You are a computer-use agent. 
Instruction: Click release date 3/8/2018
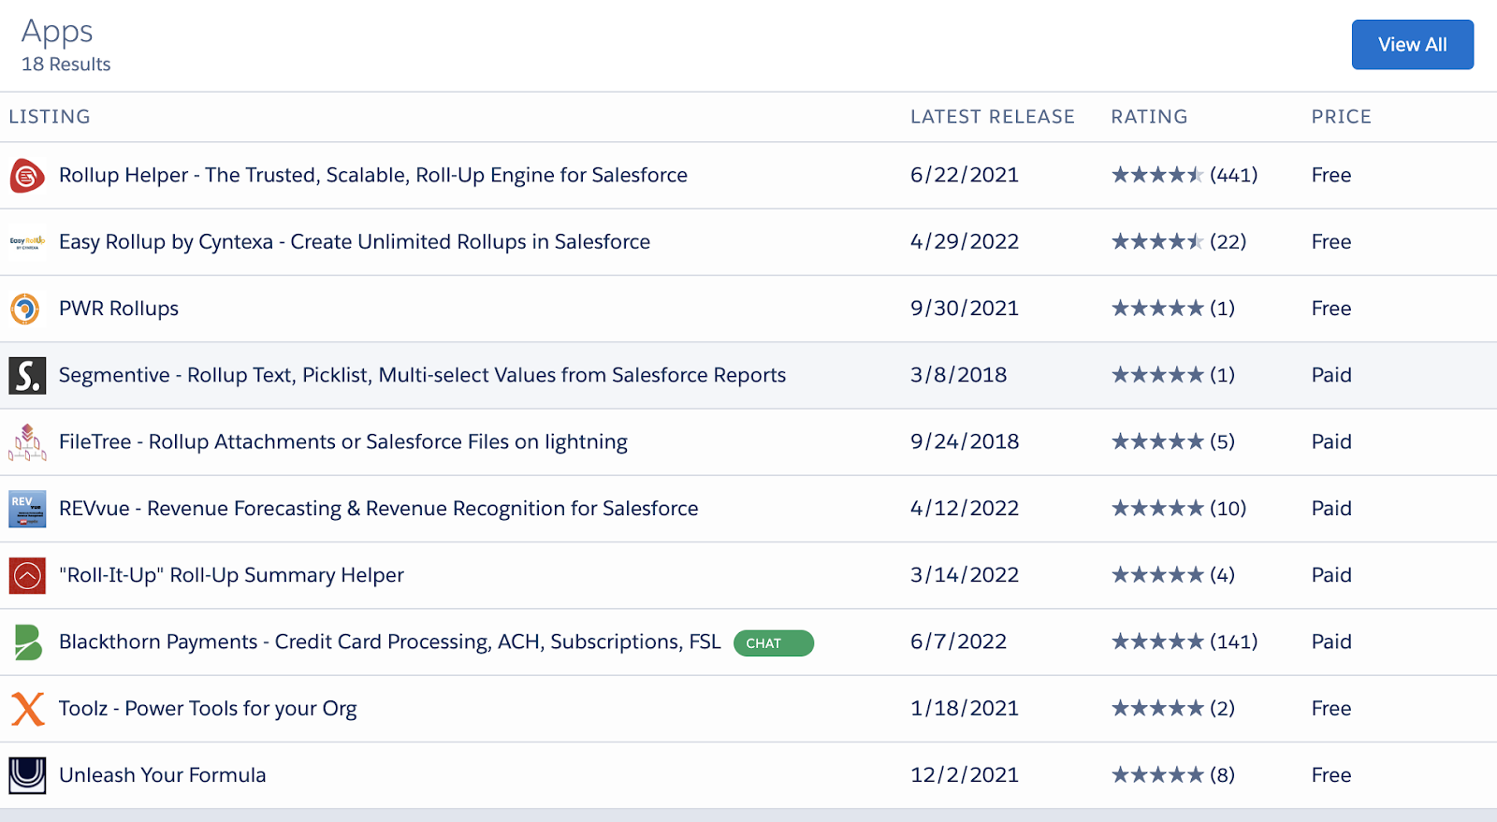[x=959, y=375]
